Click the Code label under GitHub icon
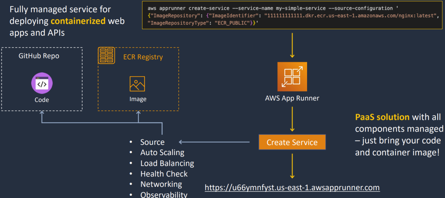Screen dimensions: 445x198 click(42, 100)
